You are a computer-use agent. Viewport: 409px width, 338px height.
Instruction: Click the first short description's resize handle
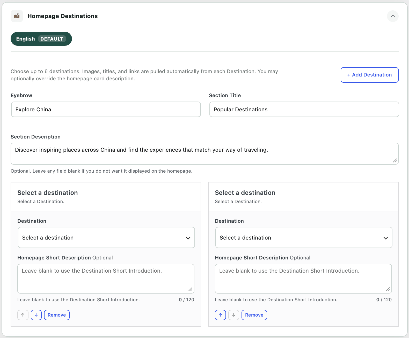tap(190, 289)
